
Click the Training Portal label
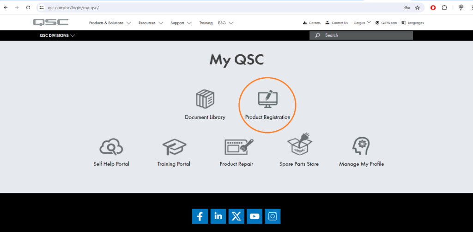pos(174,164)
